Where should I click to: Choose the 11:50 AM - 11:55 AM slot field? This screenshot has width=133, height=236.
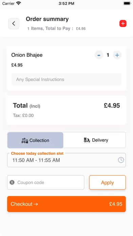[66, 160]
